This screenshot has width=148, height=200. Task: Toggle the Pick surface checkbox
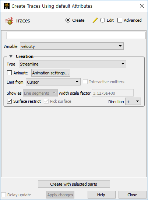[x=46, y=101]
